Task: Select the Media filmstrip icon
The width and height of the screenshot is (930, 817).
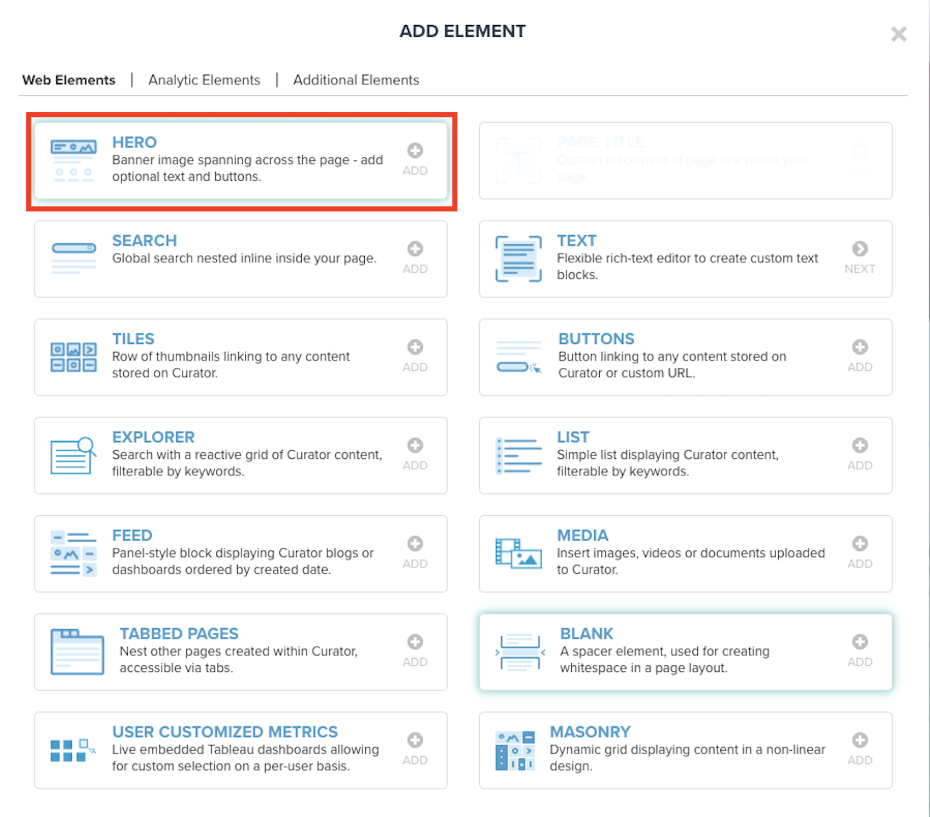Action: pos(518,553)
